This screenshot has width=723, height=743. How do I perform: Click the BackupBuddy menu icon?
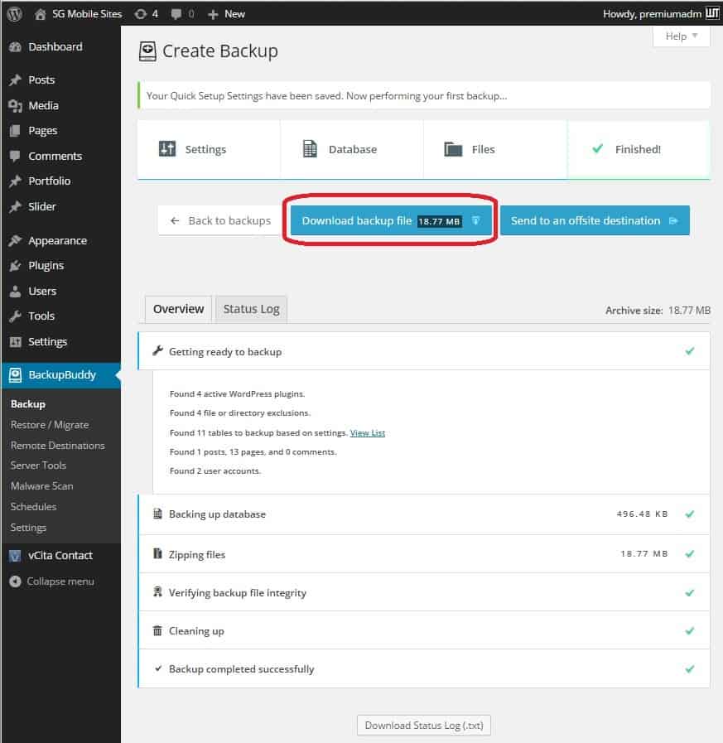pyautogui.click(x=15, y=375)
